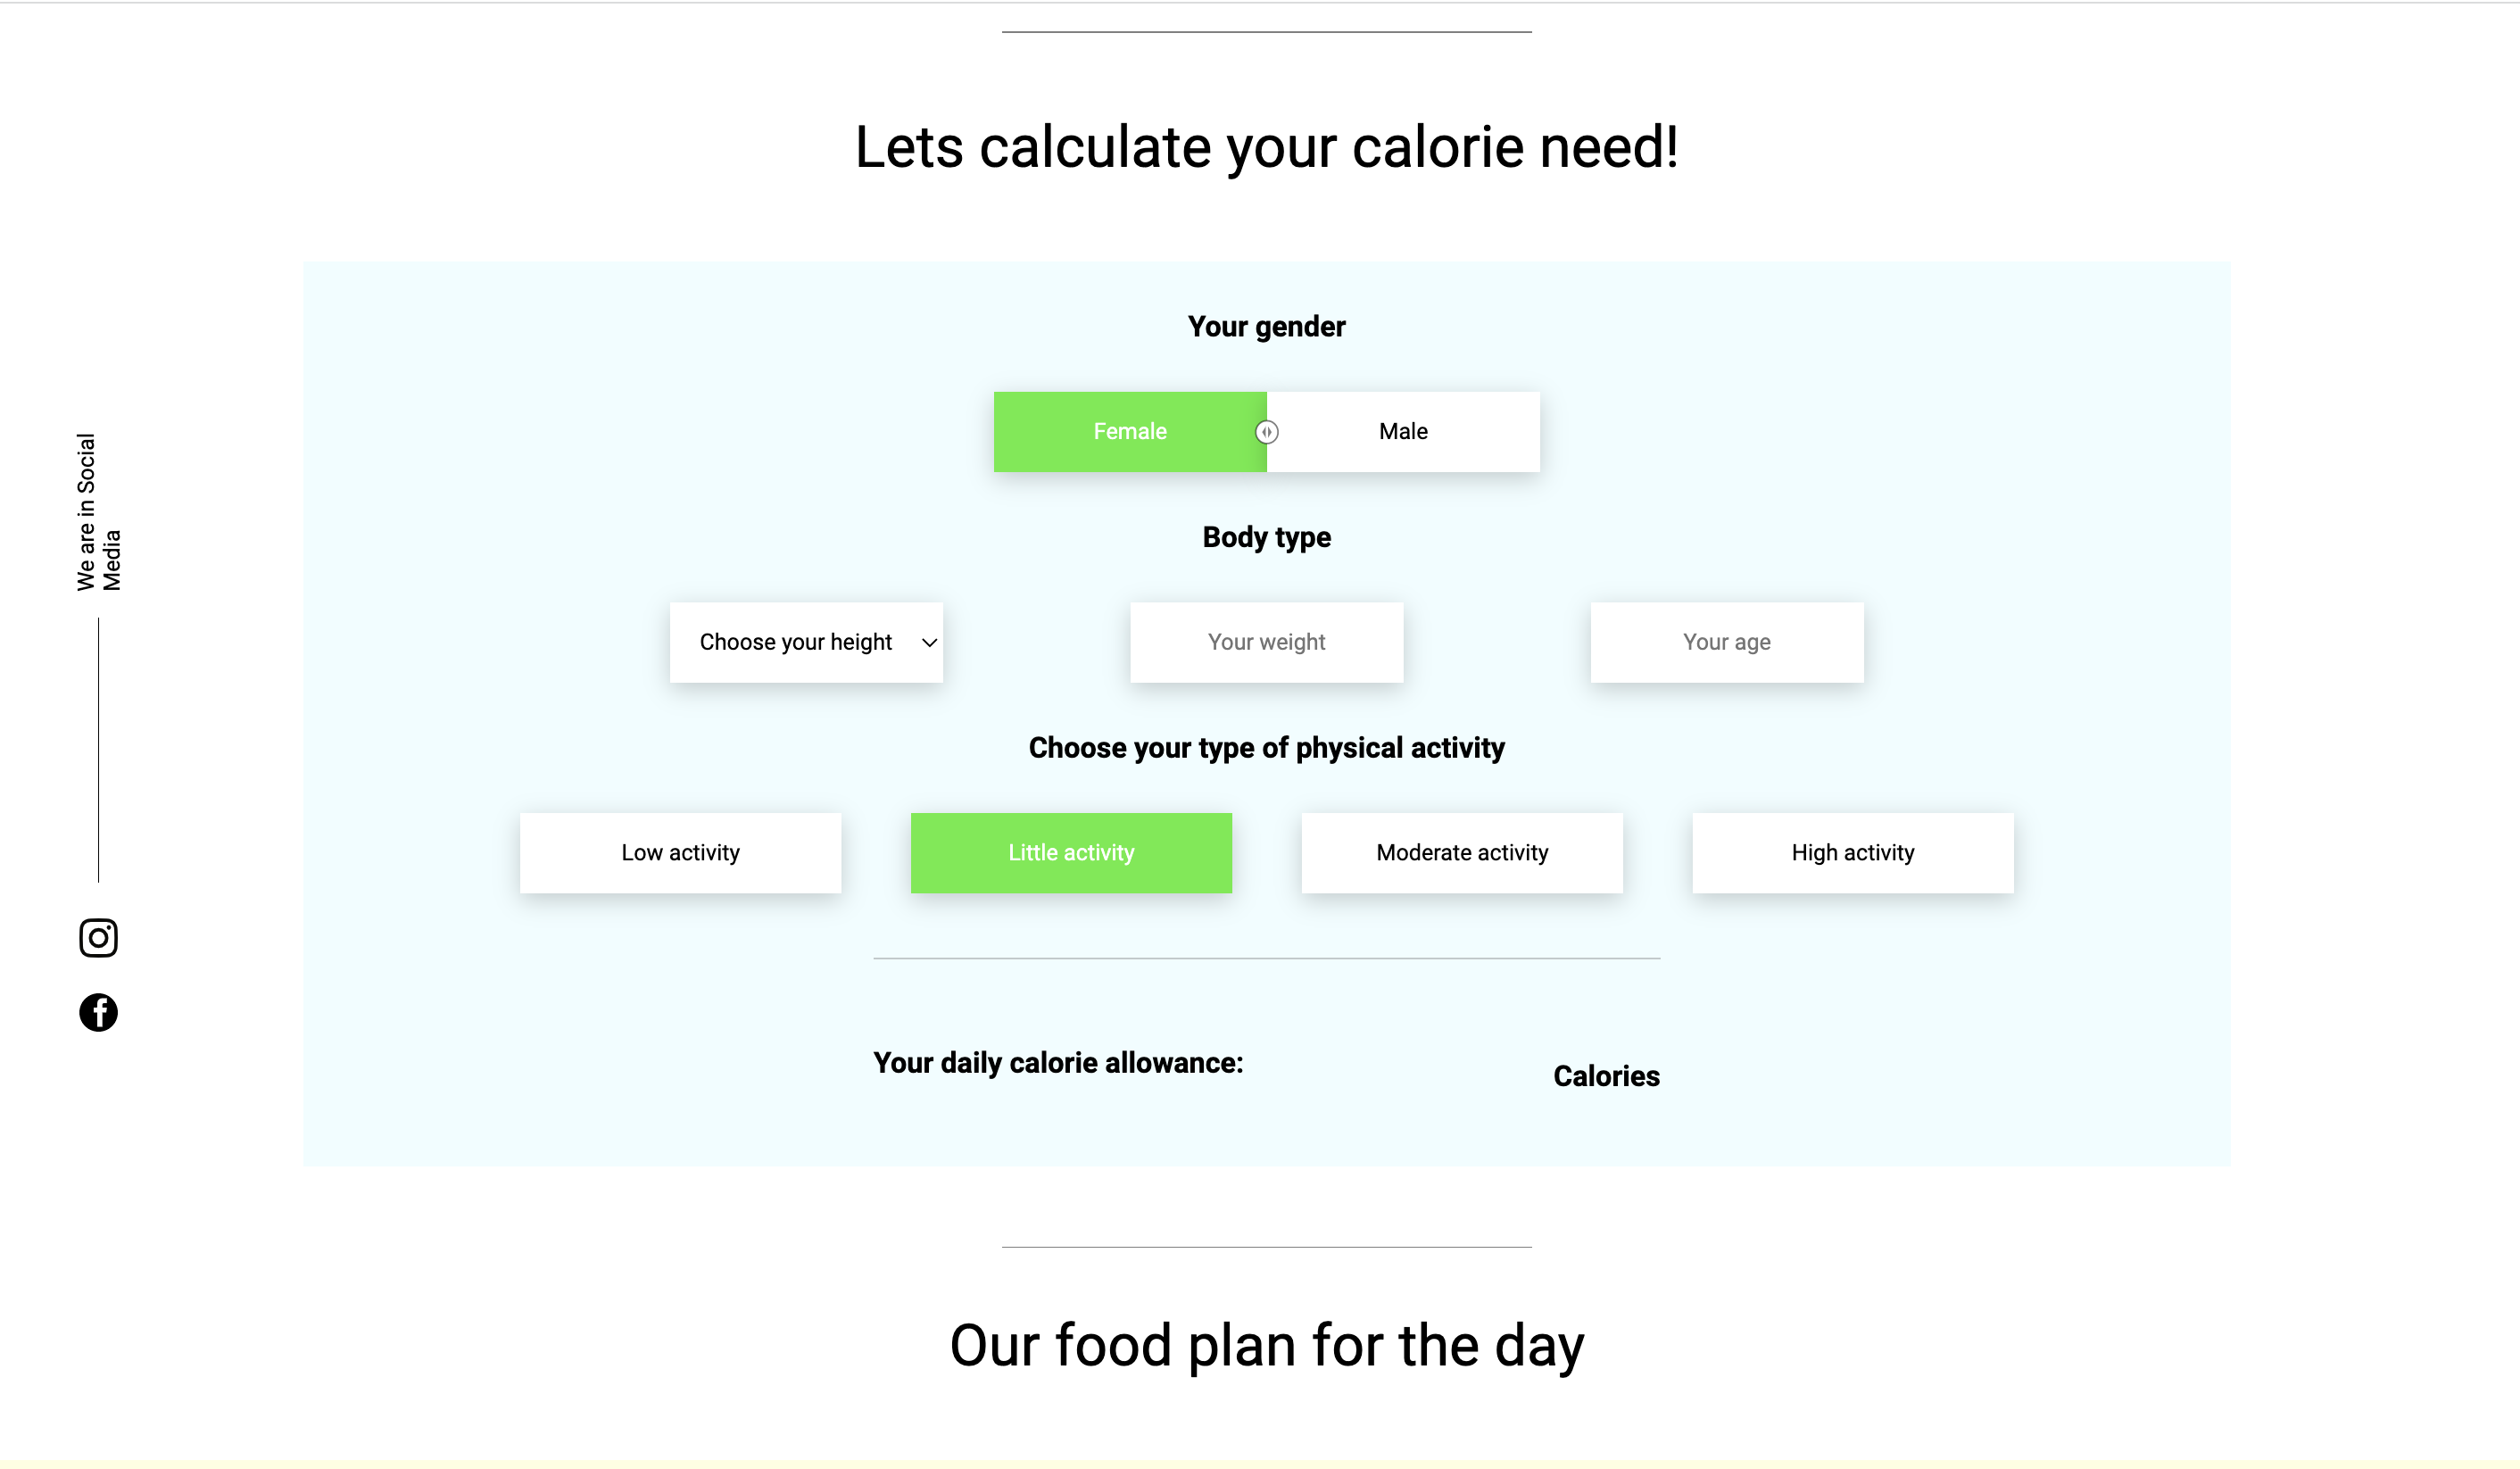Select Female as your gender
The image size is (2520, 1469).
point(1130,431)
